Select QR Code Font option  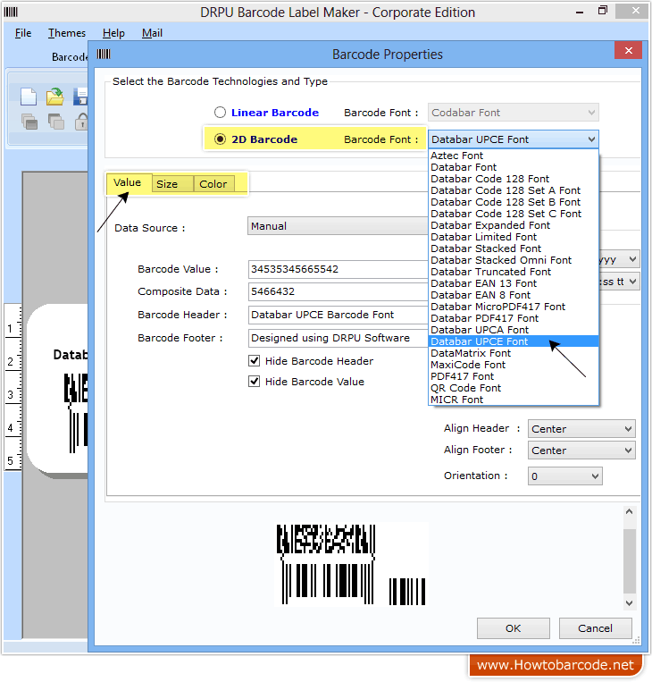[514, 388]
